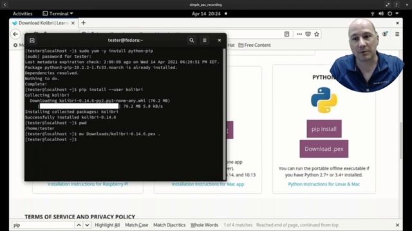Click the tester@fedora terminal title
This screenshot has height=231, width=412.
126,40
